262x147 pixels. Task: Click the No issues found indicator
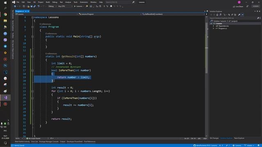click(33, 138)
